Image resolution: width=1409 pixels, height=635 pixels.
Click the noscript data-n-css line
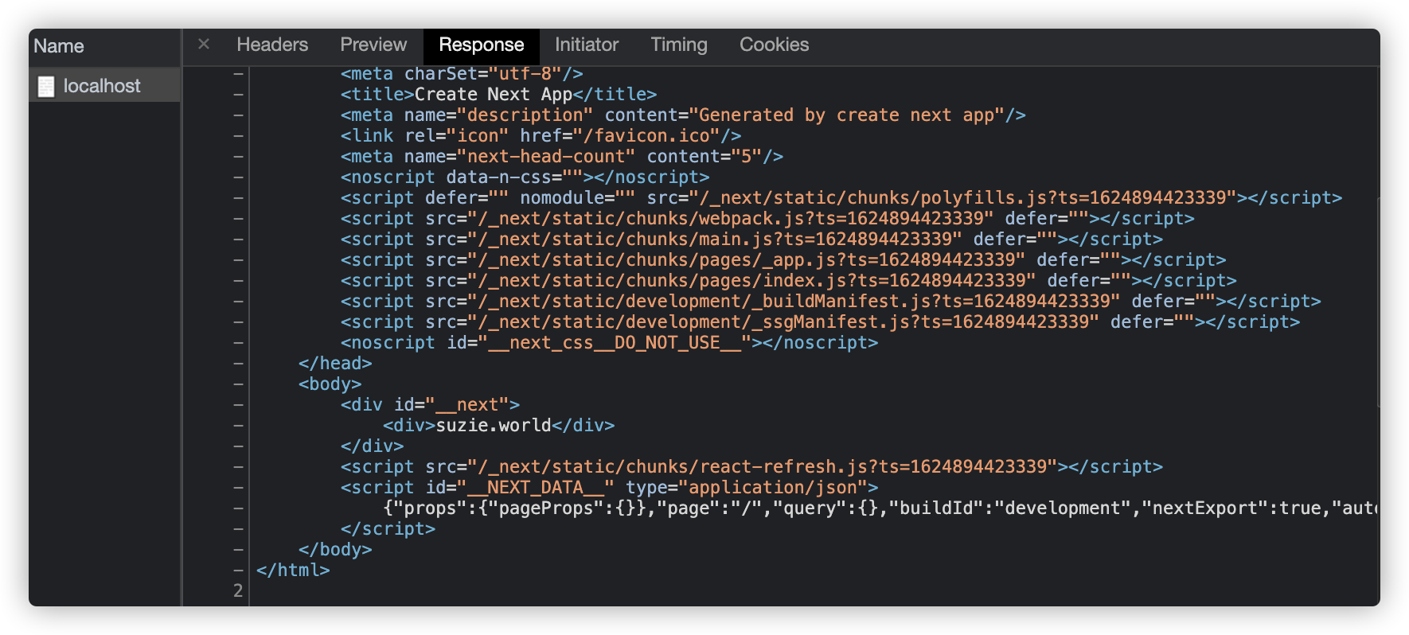click(x=525, y=177)
